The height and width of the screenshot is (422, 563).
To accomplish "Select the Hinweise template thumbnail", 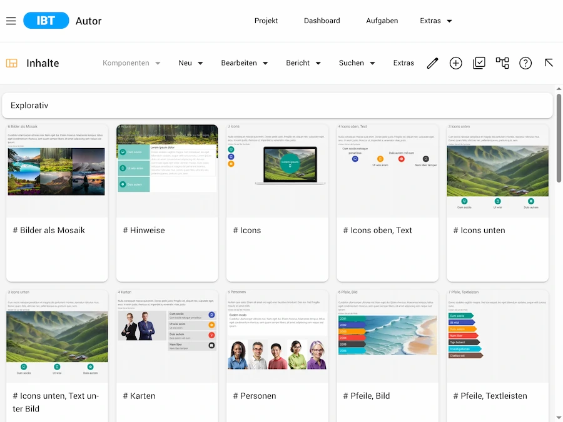I will coord(167,171).
